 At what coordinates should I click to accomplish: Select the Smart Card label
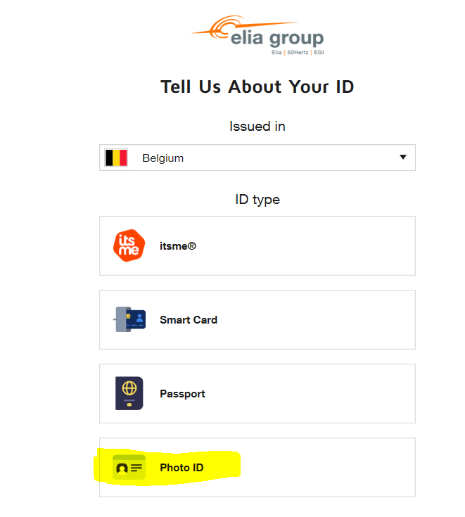189,320
